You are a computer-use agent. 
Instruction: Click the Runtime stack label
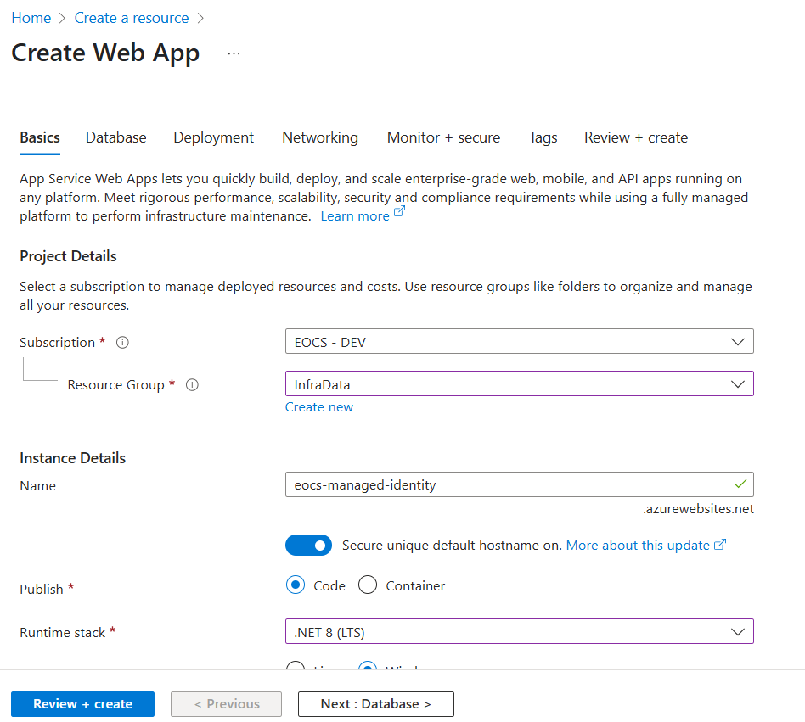[62, 633]
